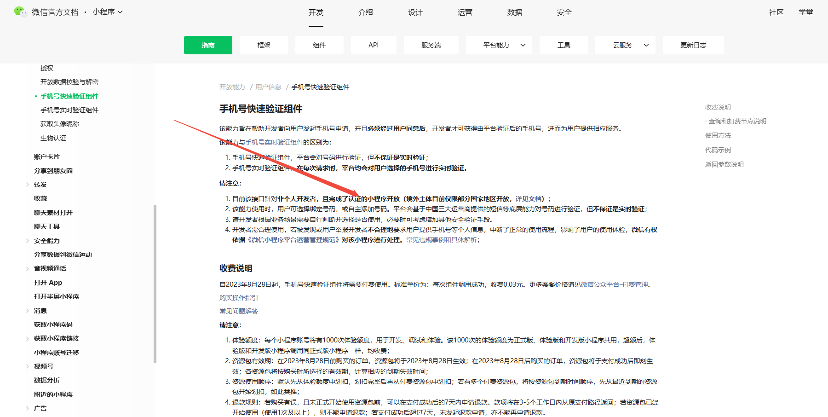Jump to 代码示例 in page outline
This screenshot has width=828, height=417.
718,150
